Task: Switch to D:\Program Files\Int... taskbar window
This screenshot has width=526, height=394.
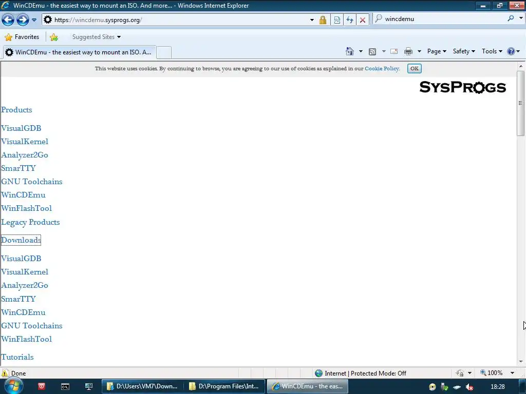Action: click(224, 386)
